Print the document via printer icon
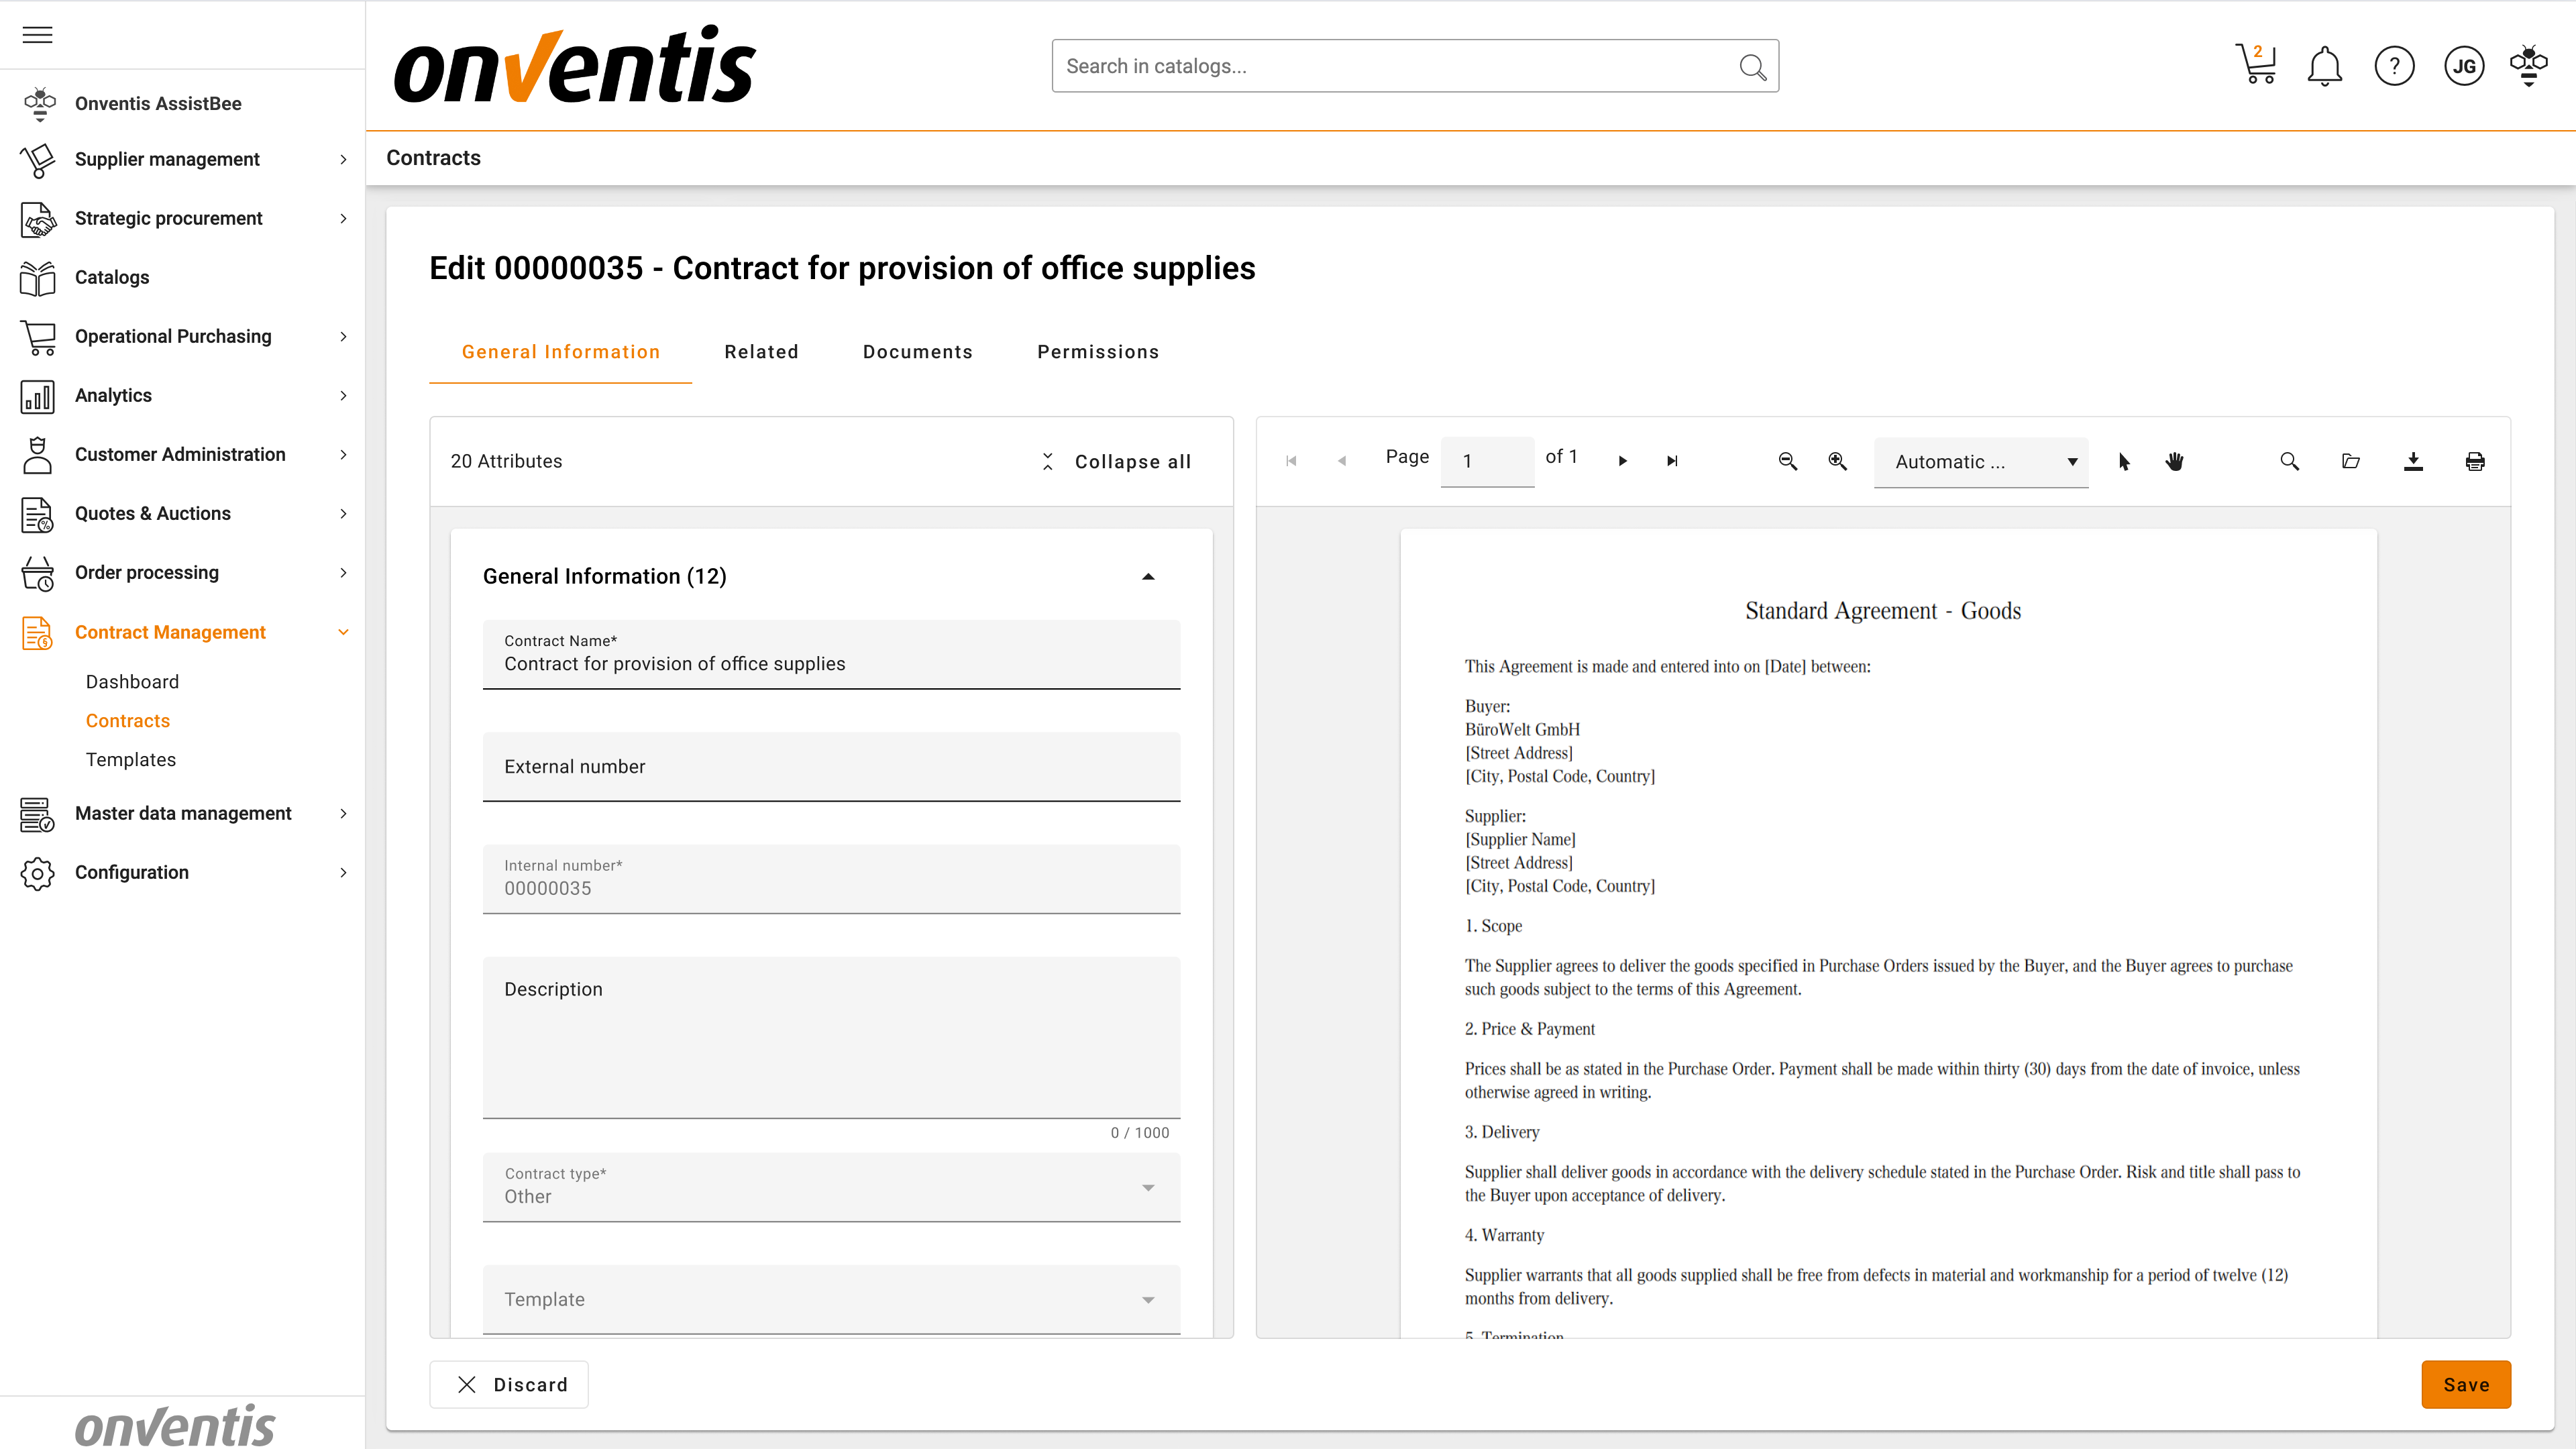Screen dimensions: 2576x1449 click(x=2475, y=461)
